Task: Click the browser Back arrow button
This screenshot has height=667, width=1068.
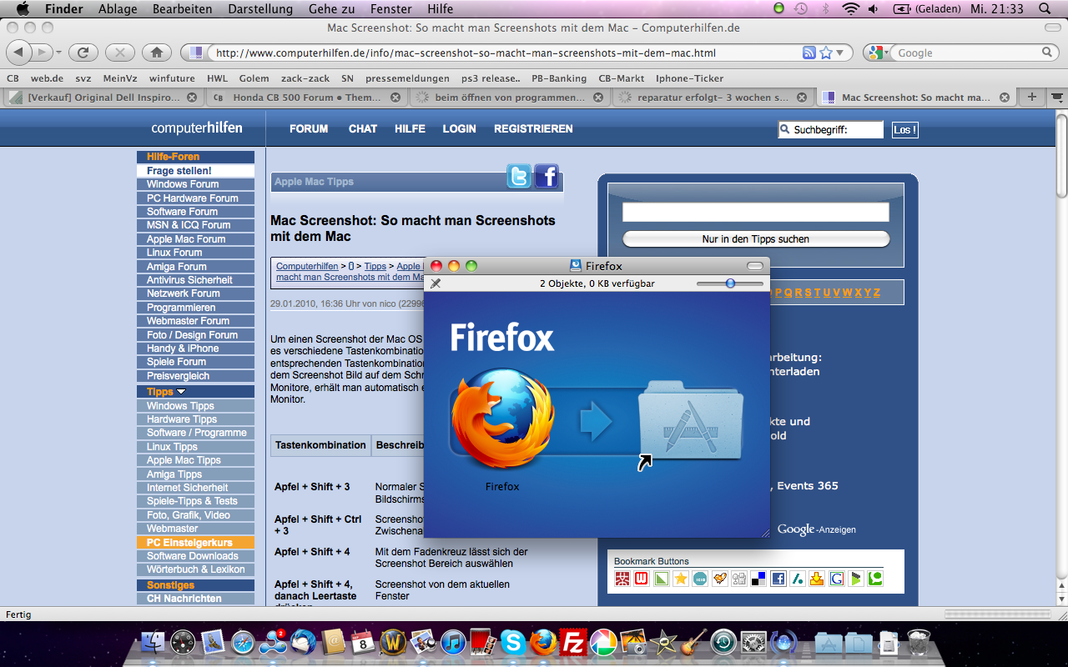Action: (19, 53)
